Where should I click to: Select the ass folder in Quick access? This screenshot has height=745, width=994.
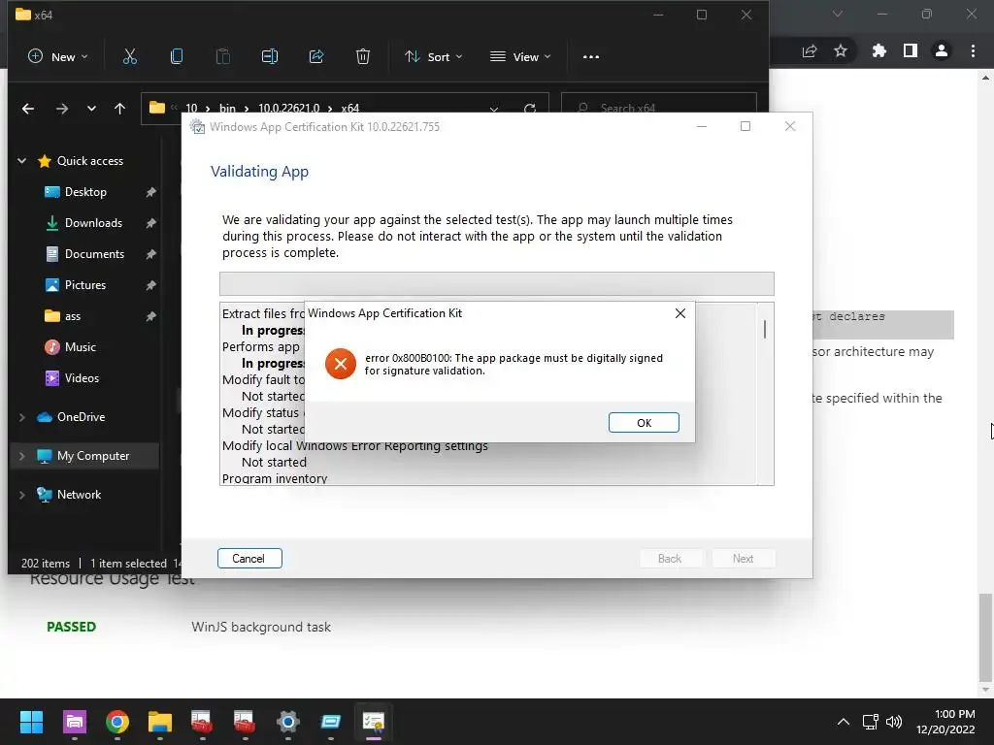point(72,316)
